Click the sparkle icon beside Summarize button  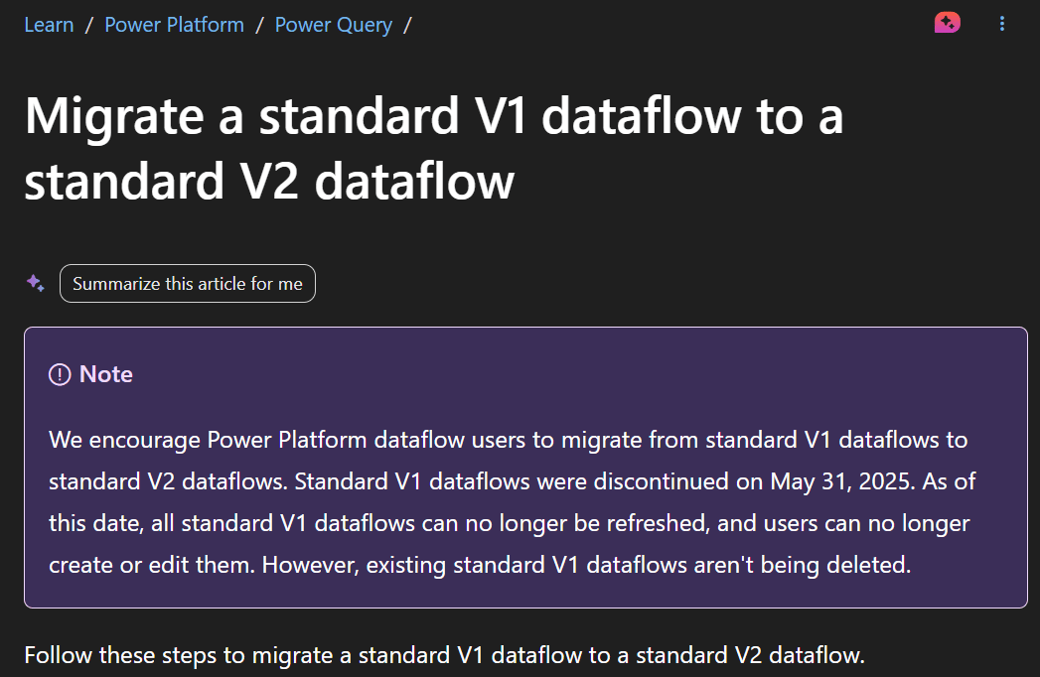click(x=35, y=283)
